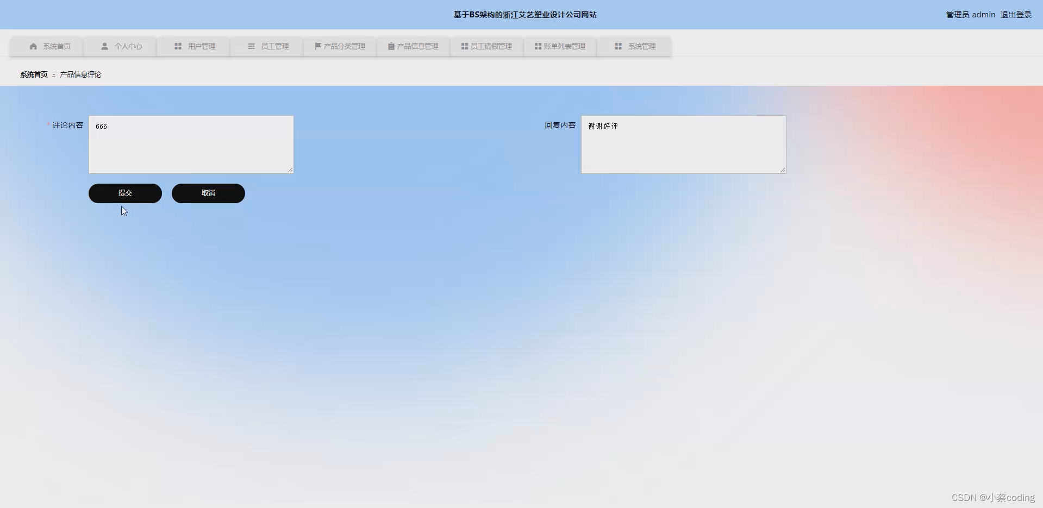Click the resize handle of 回复内容 textarea
1043x508 pixels.
(783, 170)
